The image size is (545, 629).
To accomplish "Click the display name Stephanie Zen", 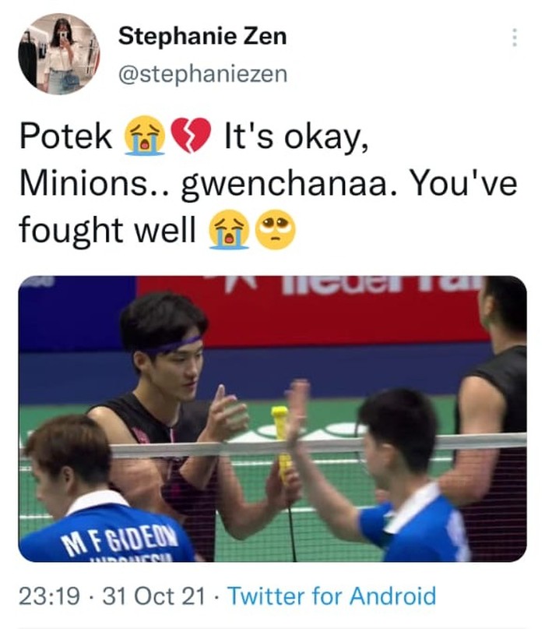I will point(202,36).
